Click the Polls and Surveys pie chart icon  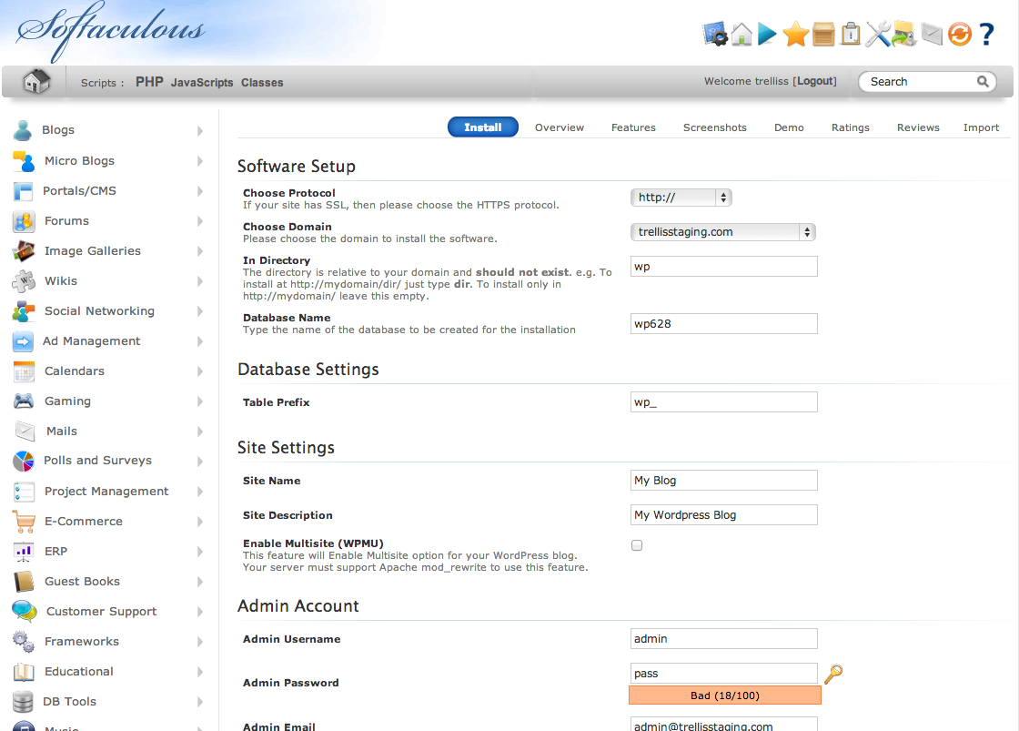click(24, 462)
